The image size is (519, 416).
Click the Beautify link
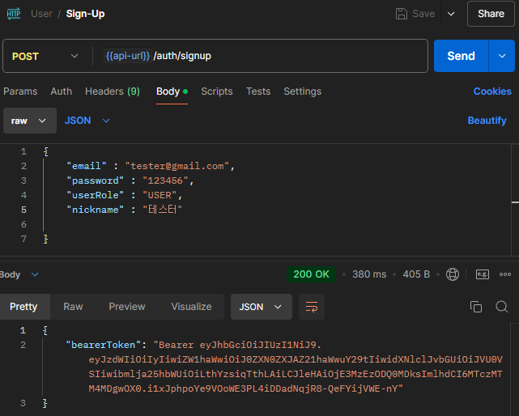(487, 121)
